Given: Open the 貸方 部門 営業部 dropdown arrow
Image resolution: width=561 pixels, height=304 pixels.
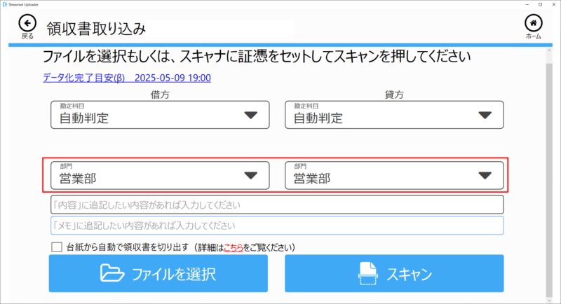Looking at the screenshot, I should (x=485, y=175).
